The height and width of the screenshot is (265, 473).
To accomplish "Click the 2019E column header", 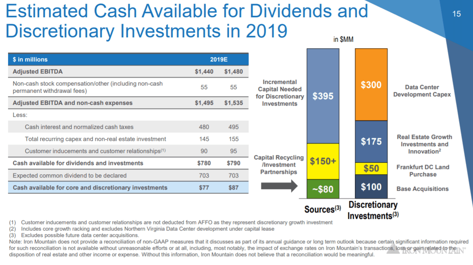I will (x=219, y=59).
